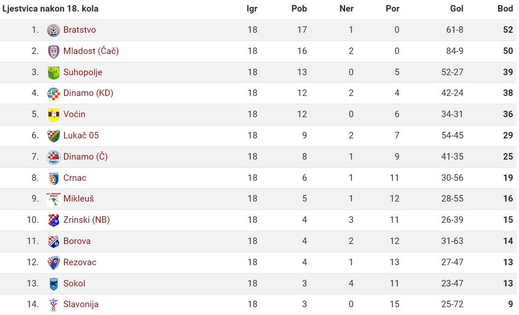Follow the Slavonija team name link
Image resolution: width=519 pixels, height=315 pixels.
coord(81,304)
